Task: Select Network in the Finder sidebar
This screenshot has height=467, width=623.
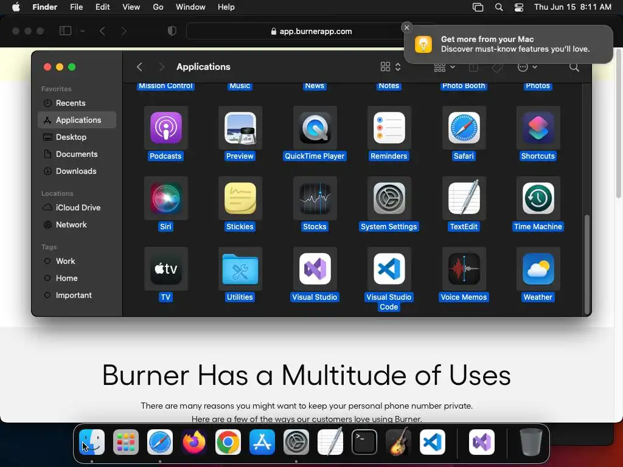Action: pyautogui.click(x=77, y=224)
